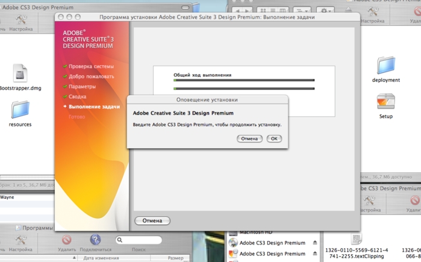Click OK in the installation alert dialog
This screenshot has width=421, height=262.
(x=274, y=139)
